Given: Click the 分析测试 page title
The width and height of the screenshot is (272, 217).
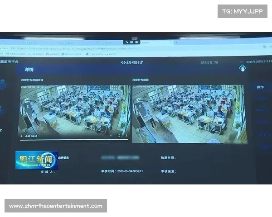Looking at the screenshot, I should (131, 62).
